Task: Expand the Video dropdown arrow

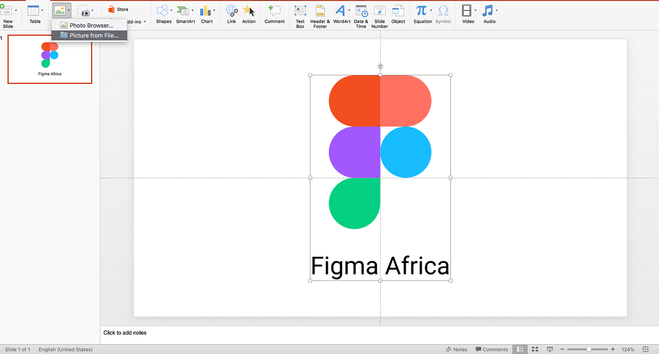Action: click(475, 11)
